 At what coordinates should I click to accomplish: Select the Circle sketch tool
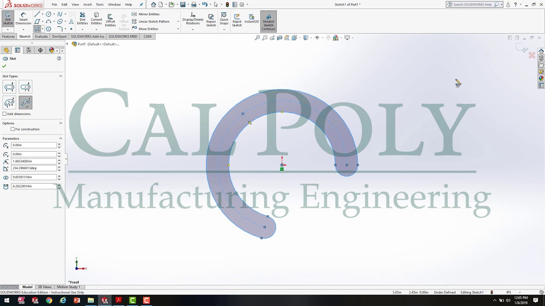pos(49,14)
